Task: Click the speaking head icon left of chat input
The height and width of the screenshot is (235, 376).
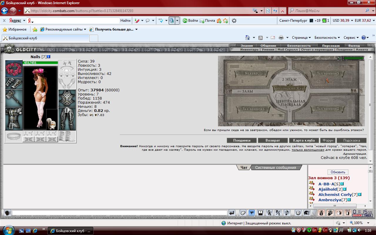Action: pos(8,213)
